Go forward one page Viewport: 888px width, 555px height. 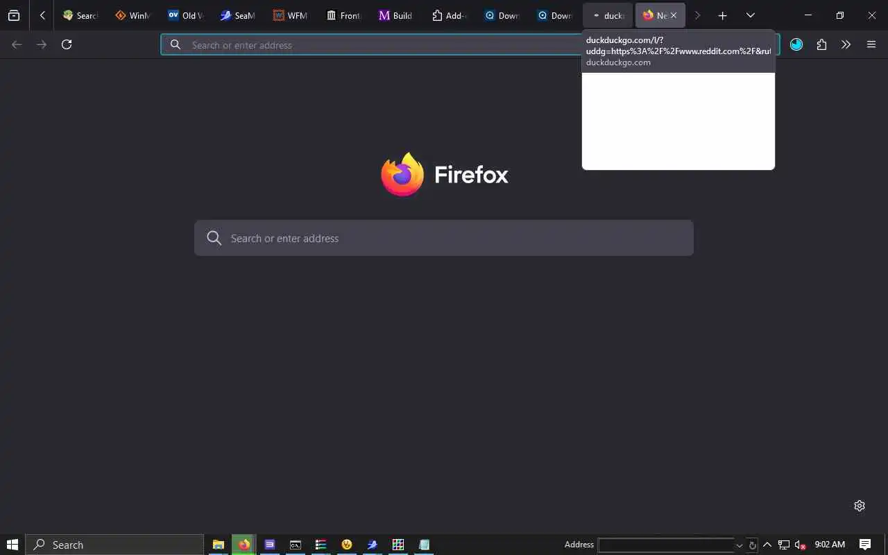(x=42, y=44)
